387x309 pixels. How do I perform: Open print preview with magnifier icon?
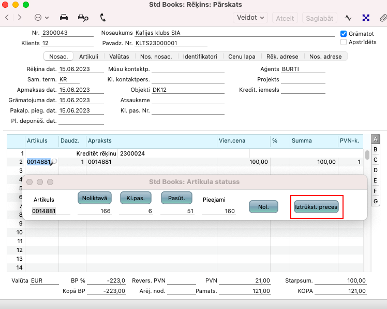(x=83, y=17)
